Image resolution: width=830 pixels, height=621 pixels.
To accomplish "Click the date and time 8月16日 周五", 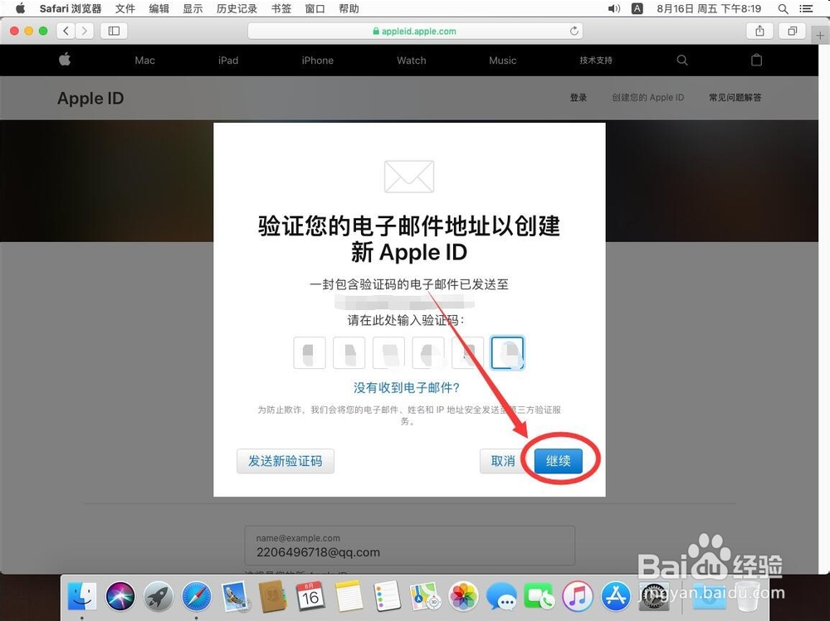I will (709, 8).
